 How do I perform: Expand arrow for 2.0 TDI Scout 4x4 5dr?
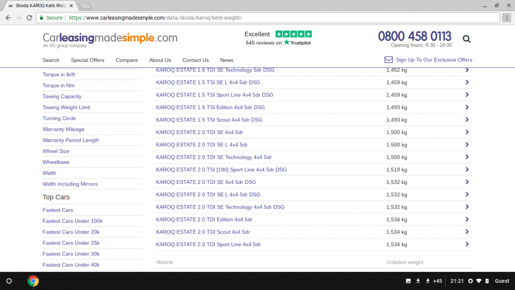pyautogui.click(x=467, y=232)
